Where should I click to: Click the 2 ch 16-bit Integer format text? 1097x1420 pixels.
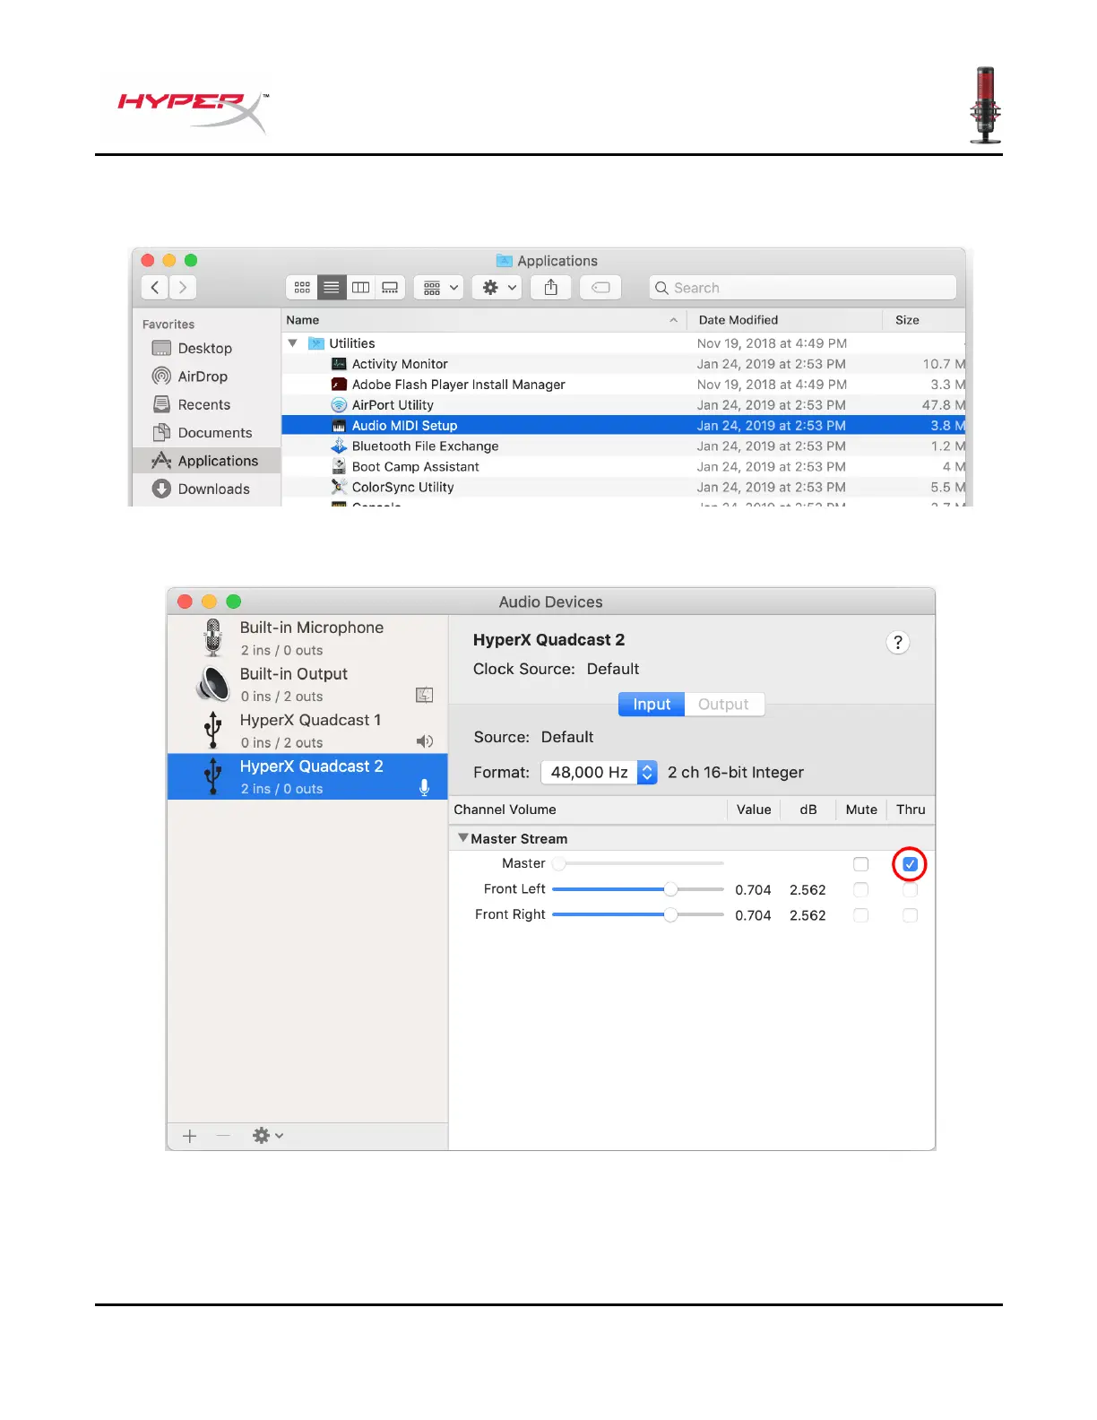(736, 773)
